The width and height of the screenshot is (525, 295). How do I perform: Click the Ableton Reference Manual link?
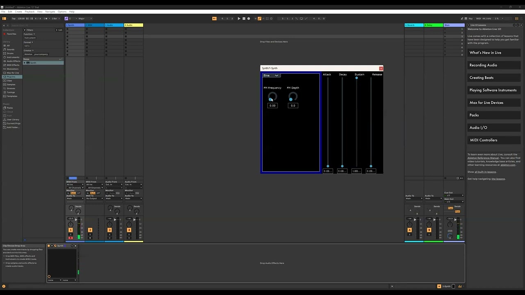[x=483, y=158]
